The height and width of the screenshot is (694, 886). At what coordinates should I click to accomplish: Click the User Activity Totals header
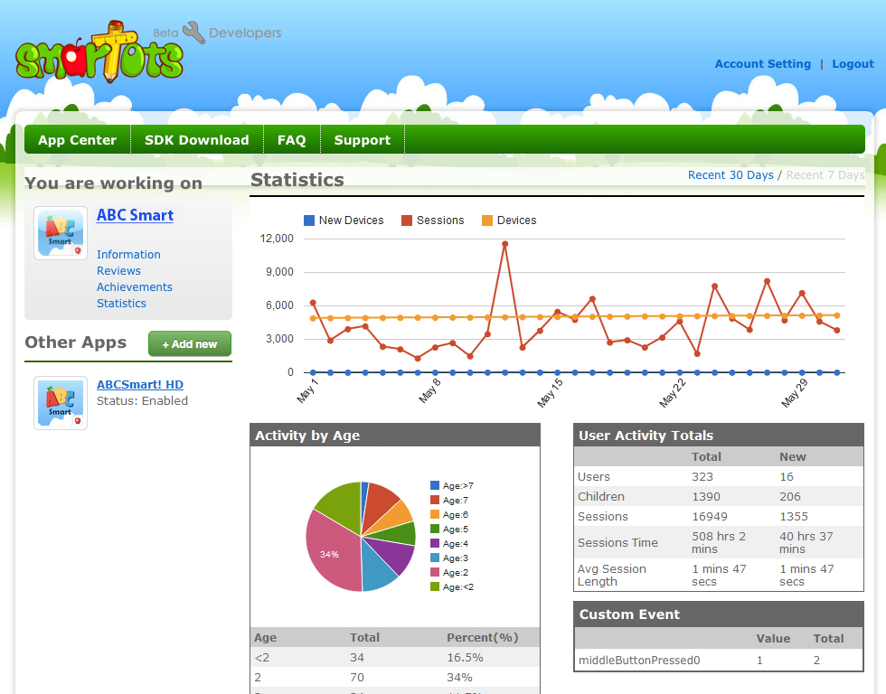pos(719,436)
